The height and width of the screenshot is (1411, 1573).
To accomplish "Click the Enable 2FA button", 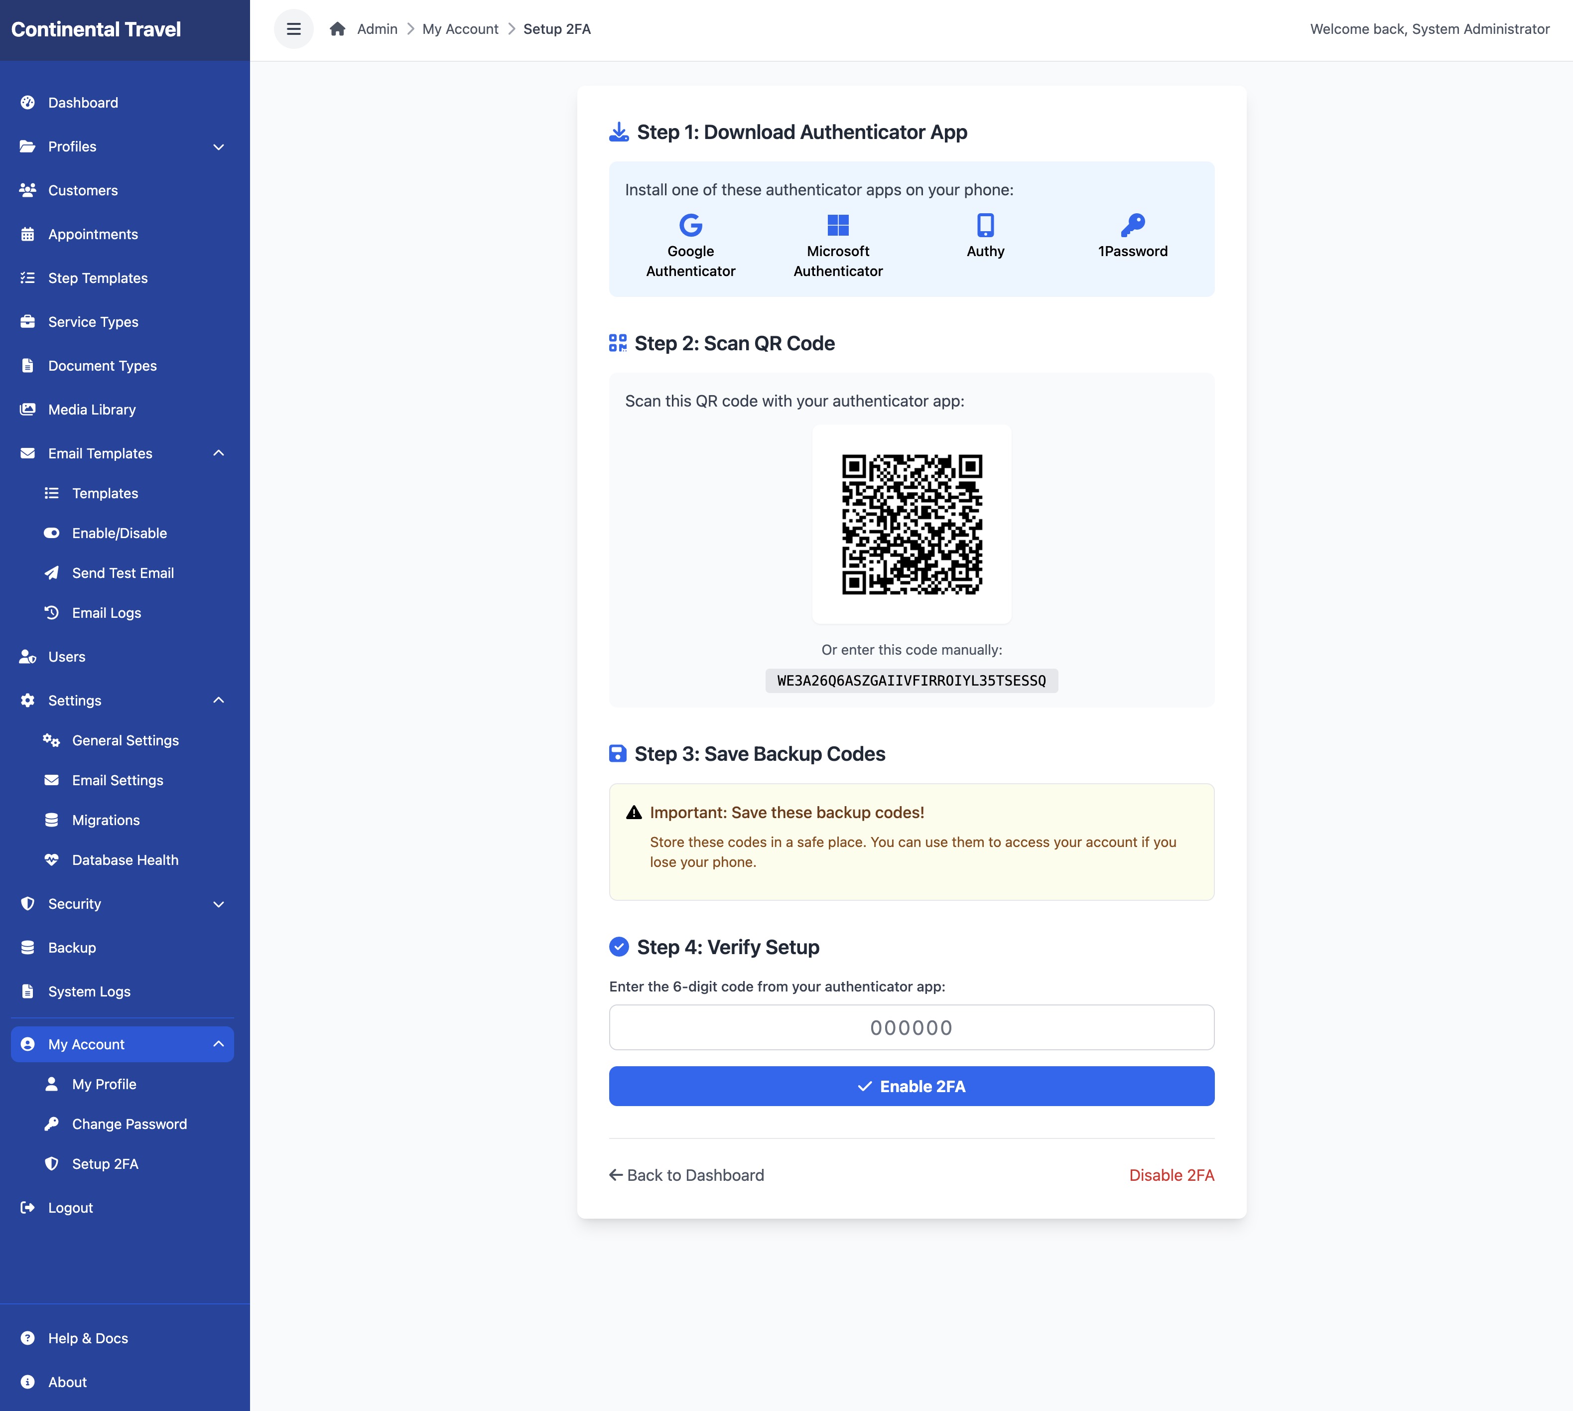I will pyautogui.click(x=911, y=1086).
